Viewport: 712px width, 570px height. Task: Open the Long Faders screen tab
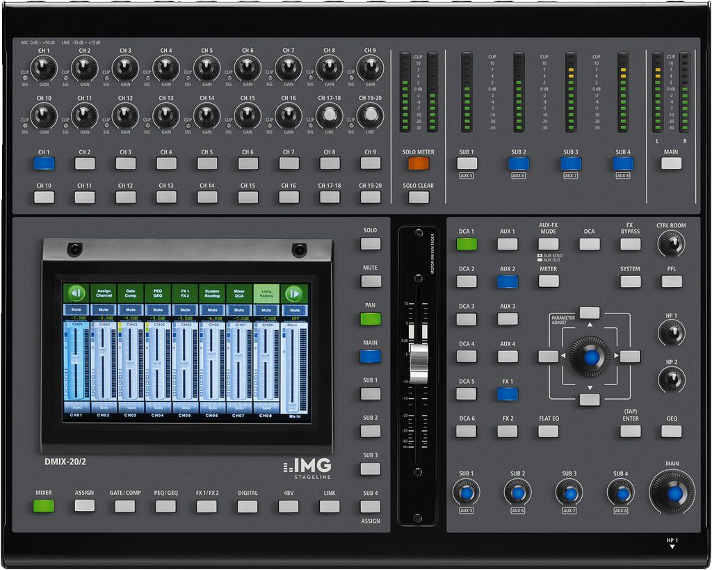266,295
